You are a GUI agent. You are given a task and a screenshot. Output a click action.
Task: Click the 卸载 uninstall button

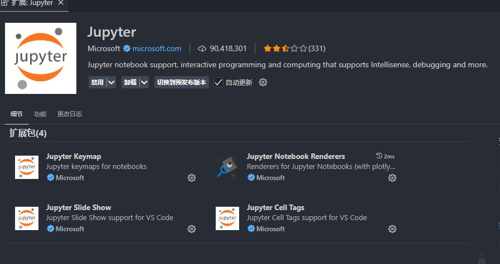pos(130,82)
